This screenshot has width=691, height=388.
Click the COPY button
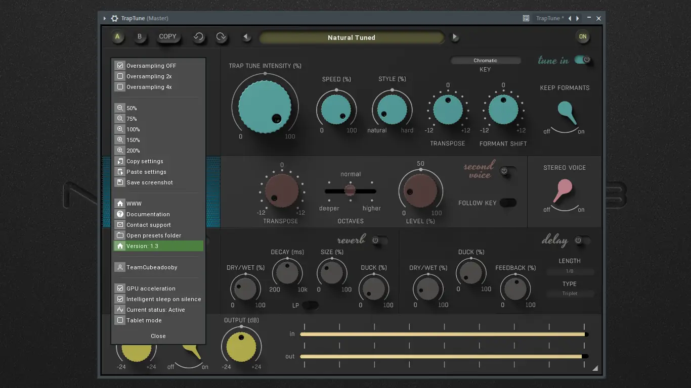[168, 36]
